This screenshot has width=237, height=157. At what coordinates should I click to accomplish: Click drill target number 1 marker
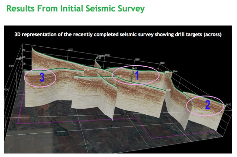click(137, 76)
